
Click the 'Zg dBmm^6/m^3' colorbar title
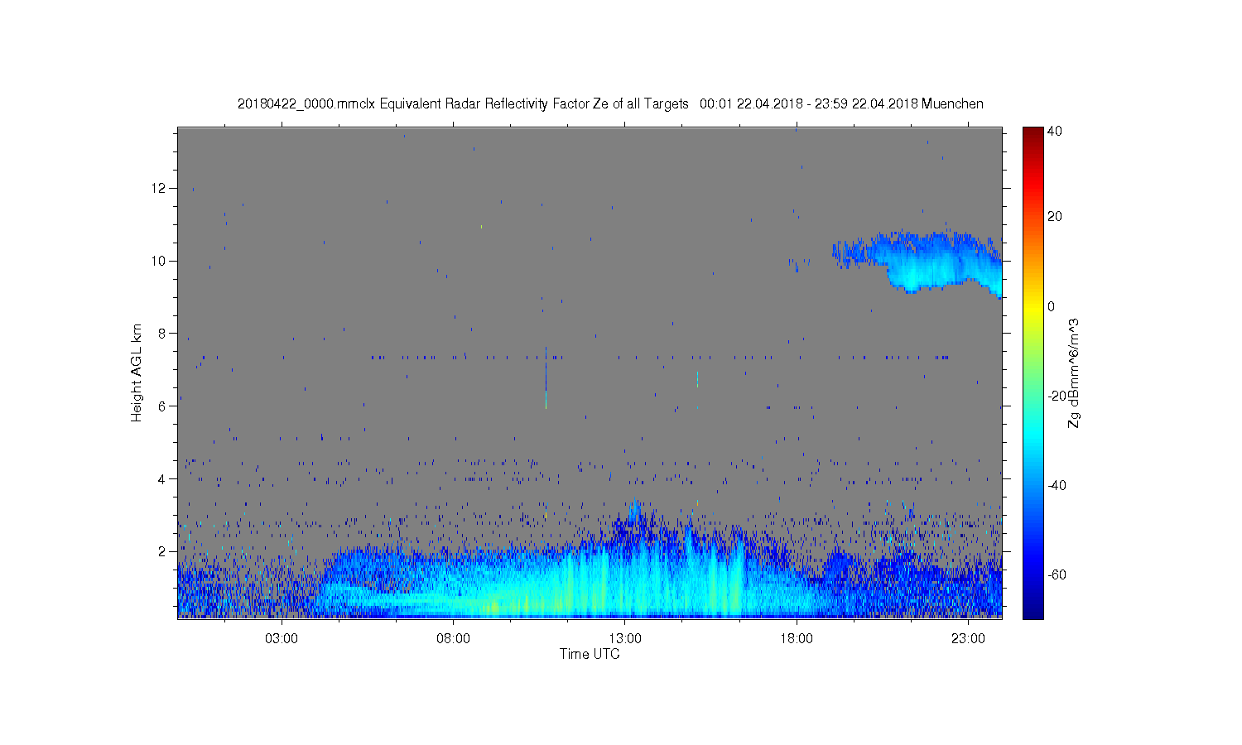pyautogui.click(x=1074, y=372)
